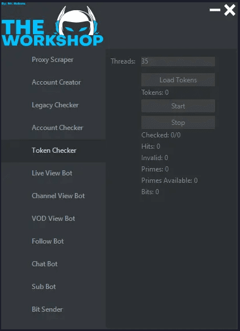Click The Workshop robot logo
This screenshot has width=240, height=331.
(53, 26)
